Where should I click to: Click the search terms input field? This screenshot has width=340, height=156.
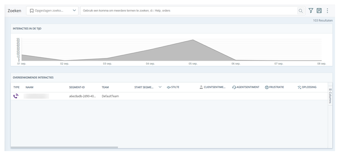pos(189,11)
